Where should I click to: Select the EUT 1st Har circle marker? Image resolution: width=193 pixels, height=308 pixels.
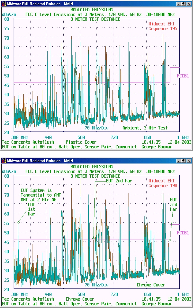click(x=18, y=222)
